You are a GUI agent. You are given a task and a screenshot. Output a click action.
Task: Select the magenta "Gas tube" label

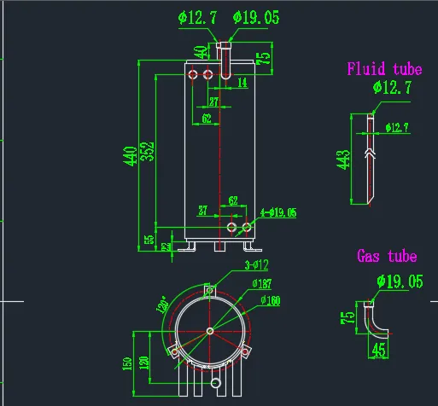point(387,256)
